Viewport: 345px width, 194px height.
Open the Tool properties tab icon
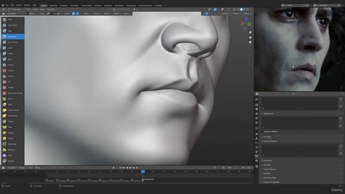click(x=257, y=99)
